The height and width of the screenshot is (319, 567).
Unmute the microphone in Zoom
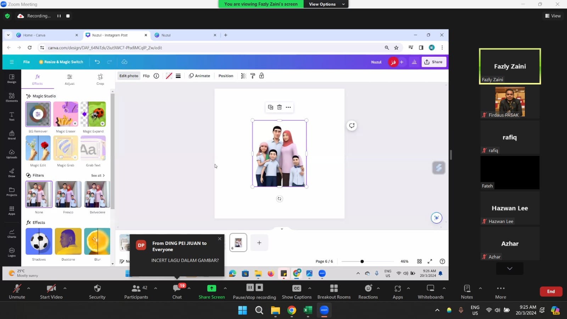[x=17, y=291]
